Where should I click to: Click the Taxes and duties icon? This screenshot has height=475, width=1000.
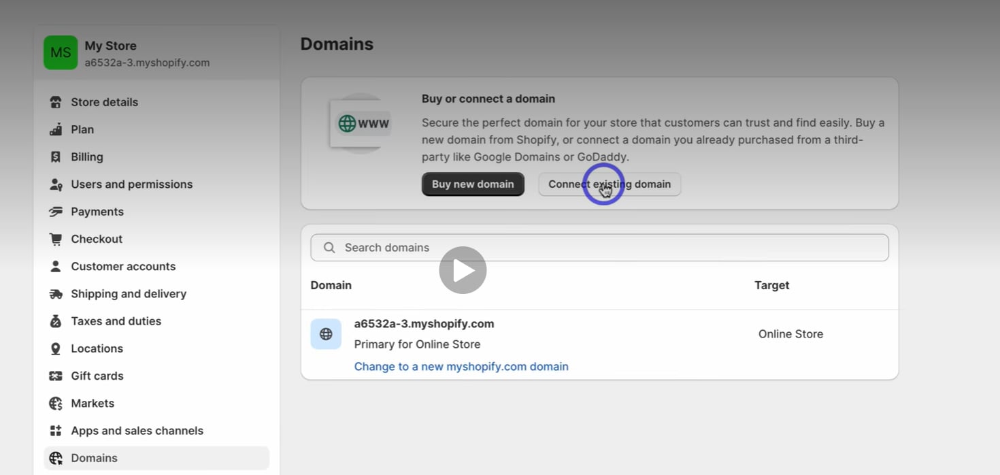tap(56, 321)
